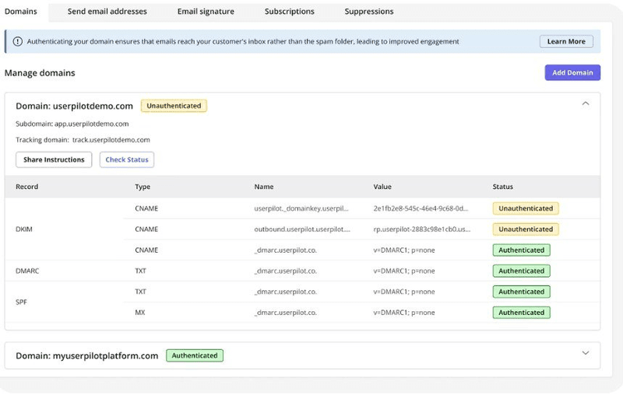Click the Share Instructions button
This screenshot has height=399, width=623.
[x=54, y=159]
